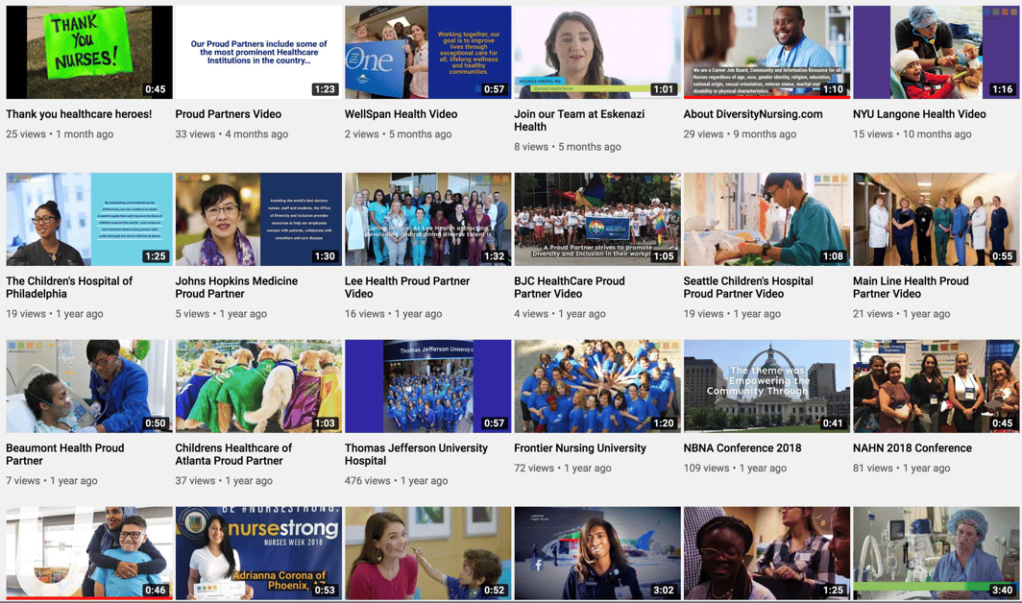Select 'Thomas Jefferson University Hospital' title
The width and height of the screenshot is (1022, 603).
pyautogui.click(x=416, y=454)
